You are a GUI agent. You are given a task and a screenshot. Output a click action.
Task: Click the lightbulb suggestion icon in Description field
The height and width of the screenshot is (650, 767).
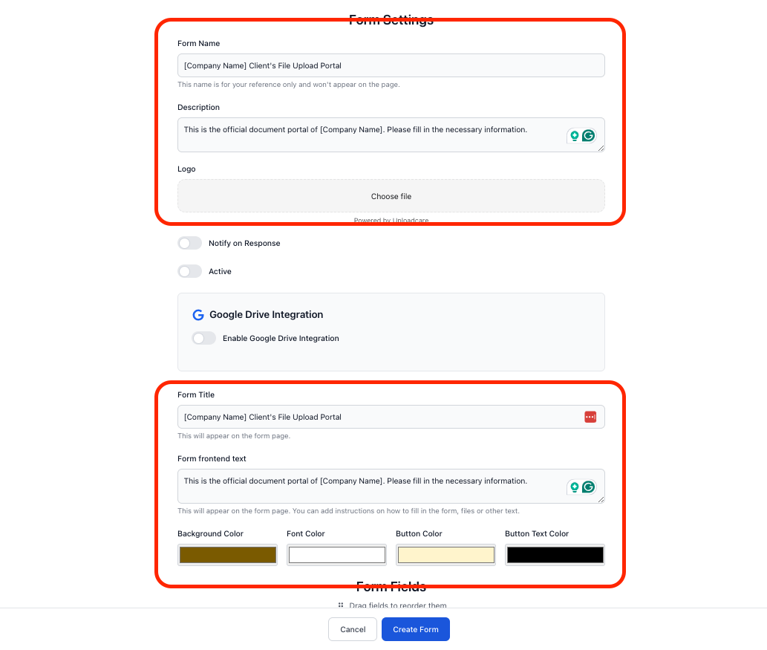coord(574,135)
